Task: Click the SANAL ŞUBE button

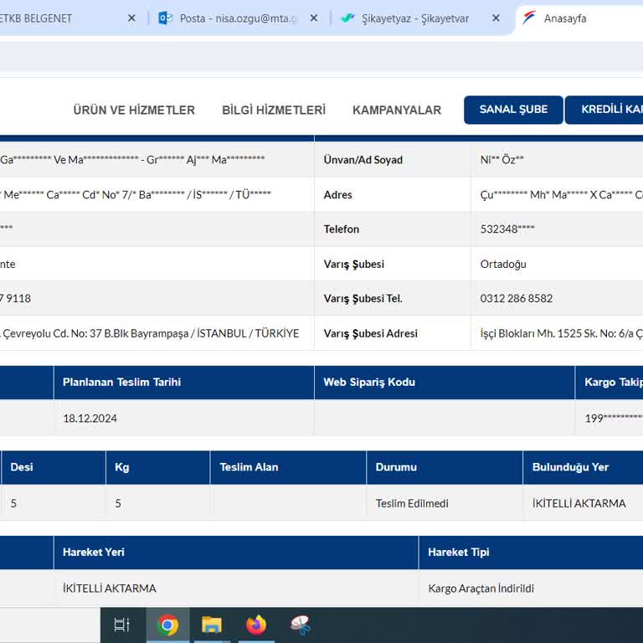Action: point(513,110)
